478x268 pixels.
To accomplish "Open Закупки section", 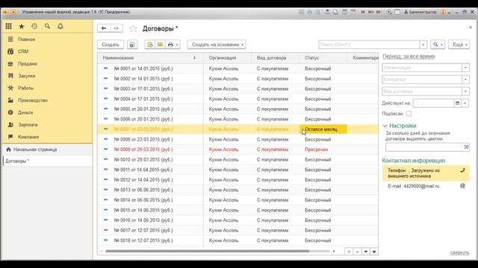I will pyautogui.click(x=27, y=76).
